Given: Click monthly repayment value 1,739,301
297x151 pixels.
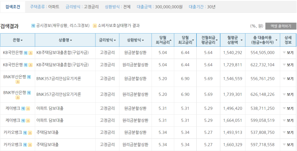Looking at the screenshot, I should [233, 94].
